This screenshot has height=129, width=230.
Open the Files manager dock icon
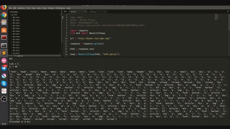coord(4,23)
